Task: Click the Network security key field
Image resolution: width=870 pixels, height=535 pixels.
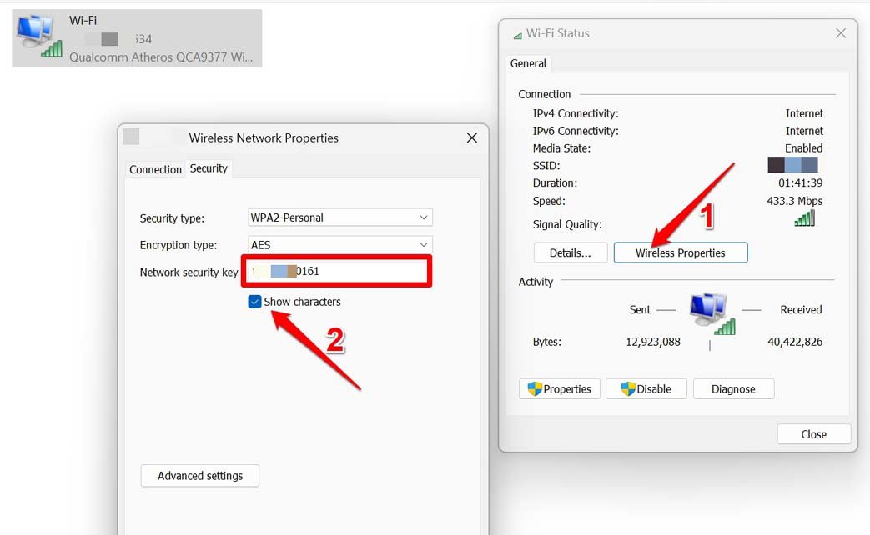Action: click(337, 271)
